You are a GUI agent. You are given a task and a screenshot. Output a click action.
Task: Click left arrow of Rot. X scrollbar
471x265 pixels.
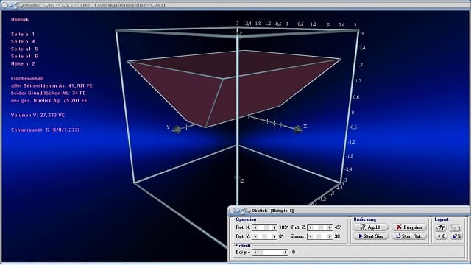point(255,227)
